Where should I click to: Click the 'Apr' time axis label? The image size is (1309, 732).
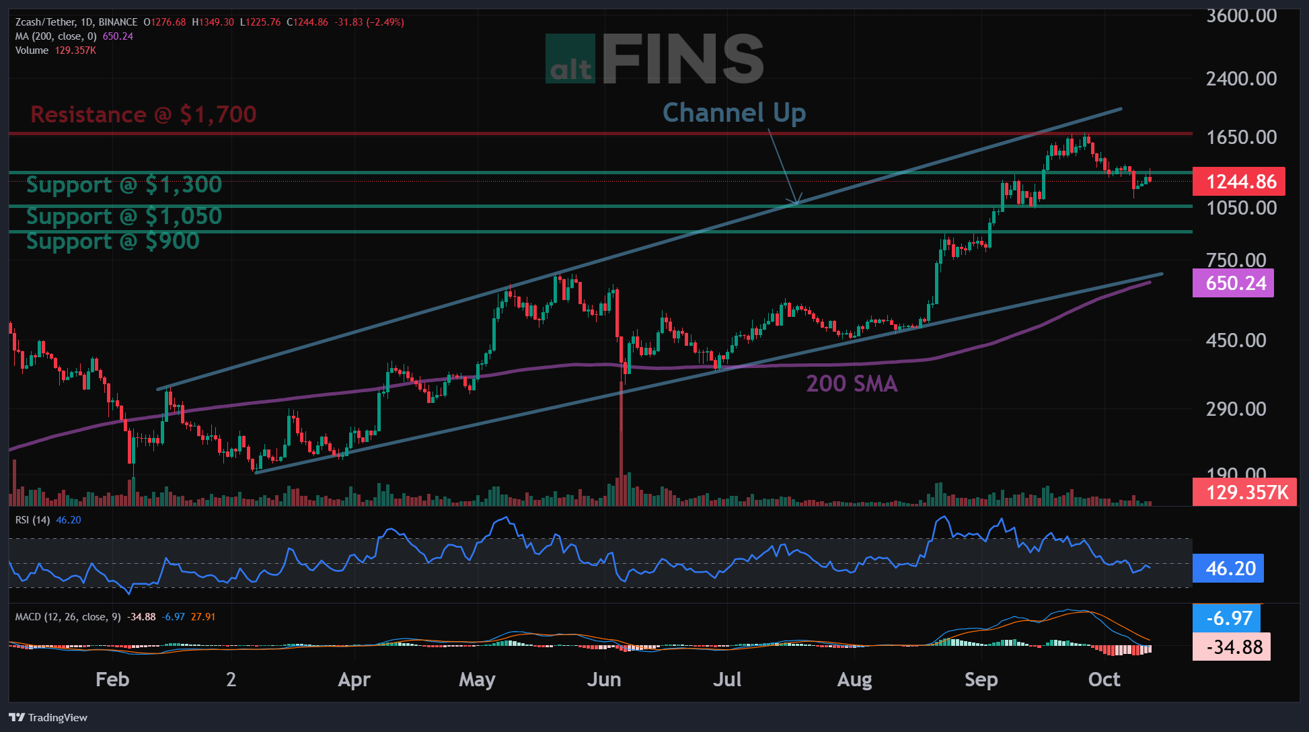(x=354, y=680)
